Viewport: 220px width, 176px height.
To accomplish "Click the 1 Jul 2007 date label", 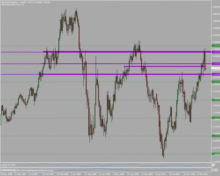I will click(33, 174).
